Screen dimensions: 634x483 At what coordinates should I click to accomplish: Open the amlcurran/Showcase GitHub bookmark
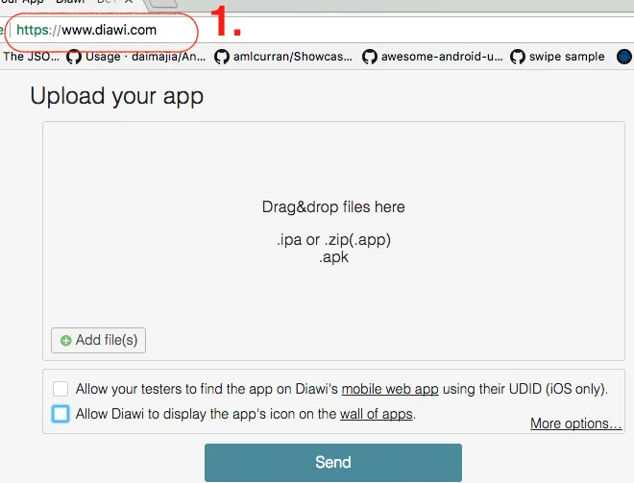tap(283, 57)
